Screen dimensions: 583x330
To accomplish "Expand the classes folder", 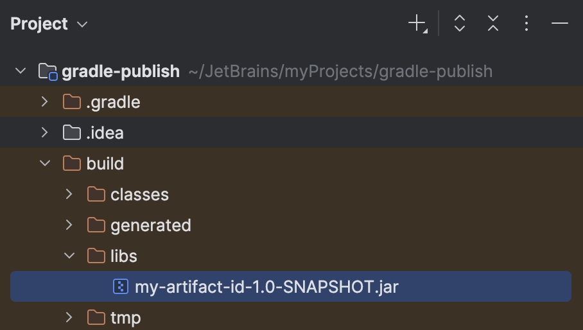I will (x=69, y=195).
